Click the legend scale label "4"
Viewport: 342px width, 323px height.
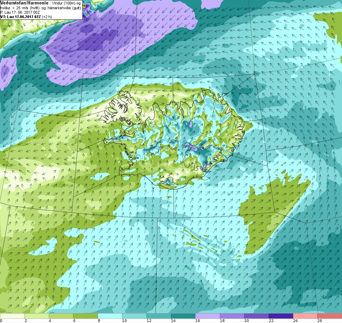(x=50, y=321)
